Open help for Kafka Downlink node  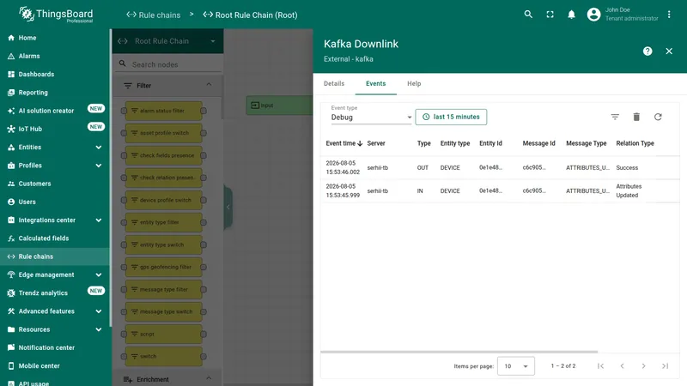(x=647, y=51)
